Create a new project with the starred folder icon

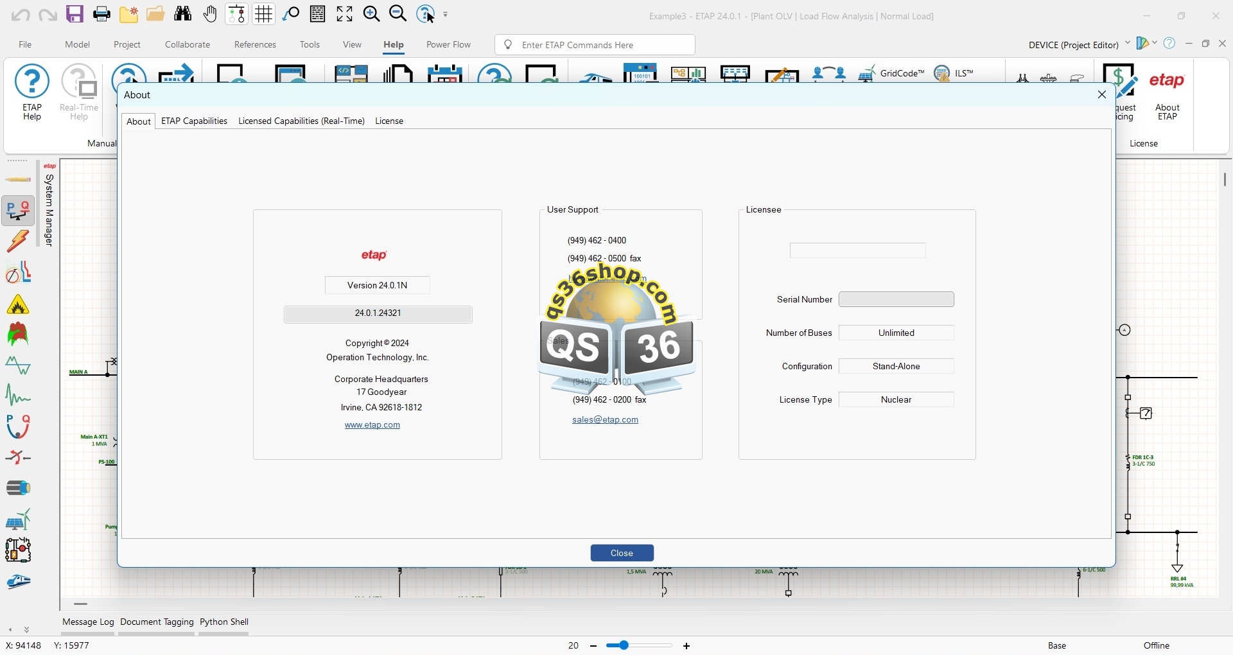coord(129,14)
